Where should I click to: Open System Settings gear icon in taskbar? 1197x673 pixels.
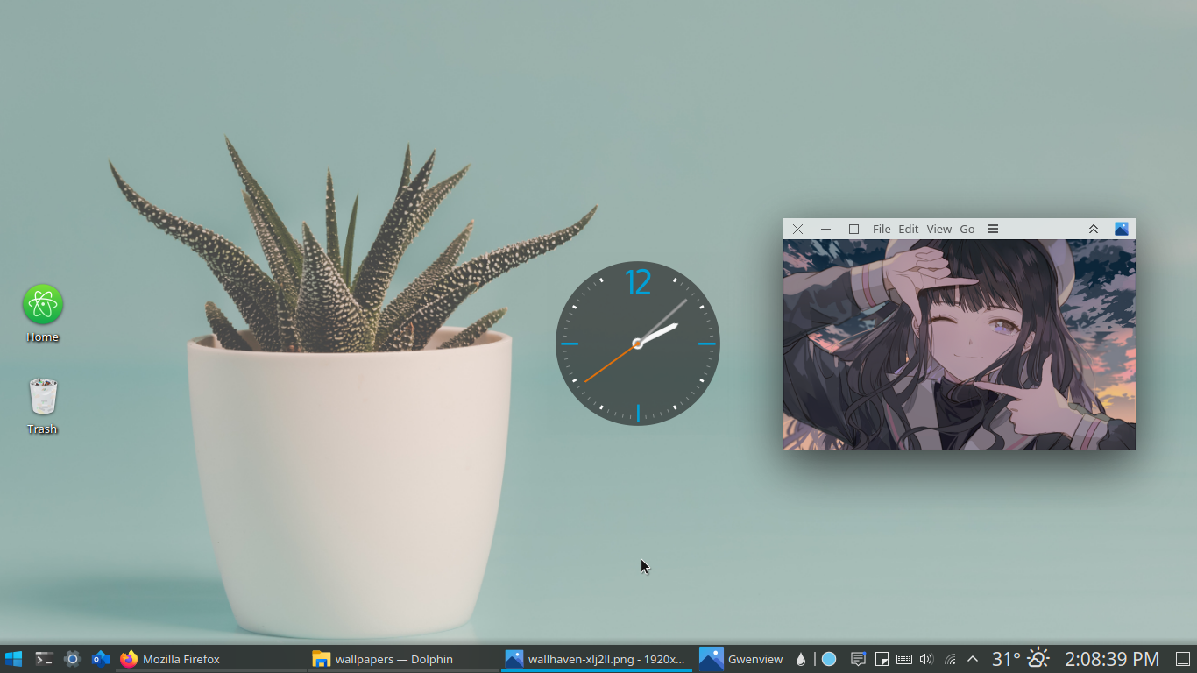(73, 659)
